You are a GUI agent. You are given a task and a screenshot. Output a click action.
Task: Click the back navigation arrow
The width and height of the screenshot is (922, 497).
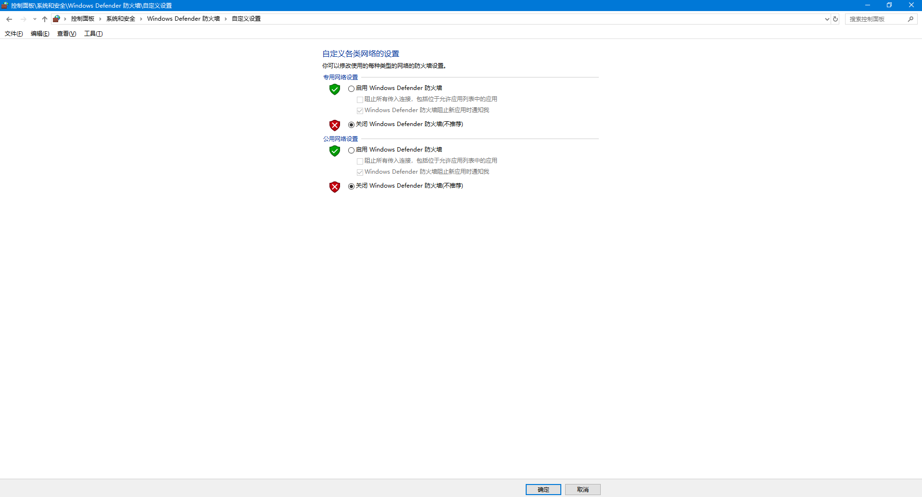(x=9, y=19)
